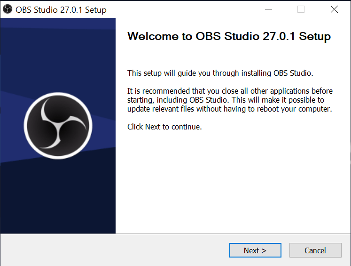Viewport: 351px width, 266px height.
Task: Click the "This setup will guide you" sentence
Action: [x=220, y=73]
